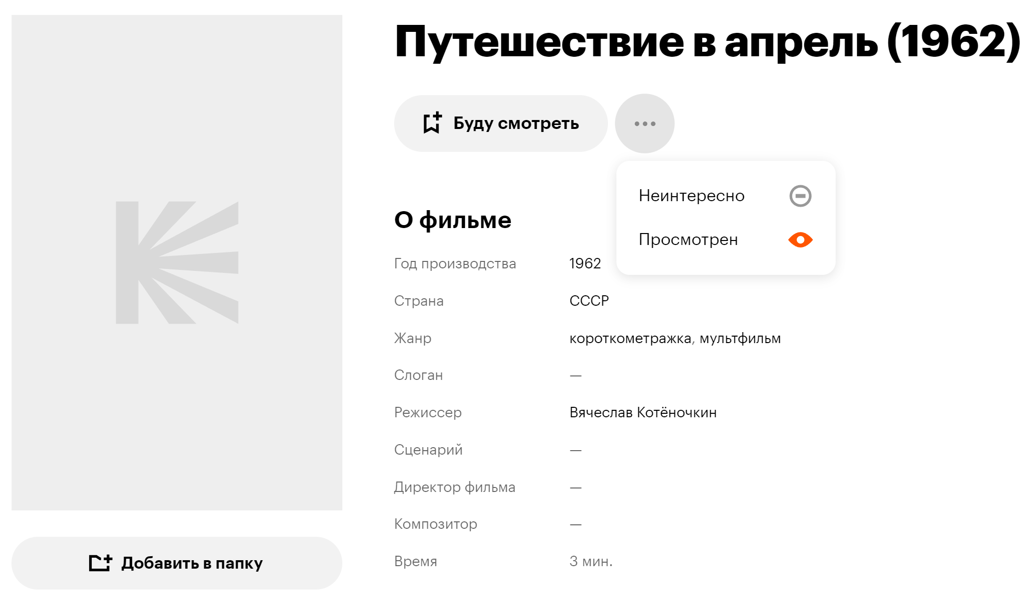This screenshot has height=605, width=1030.
Task: Follow the СССР country link
Action: [x=589, y=301]
